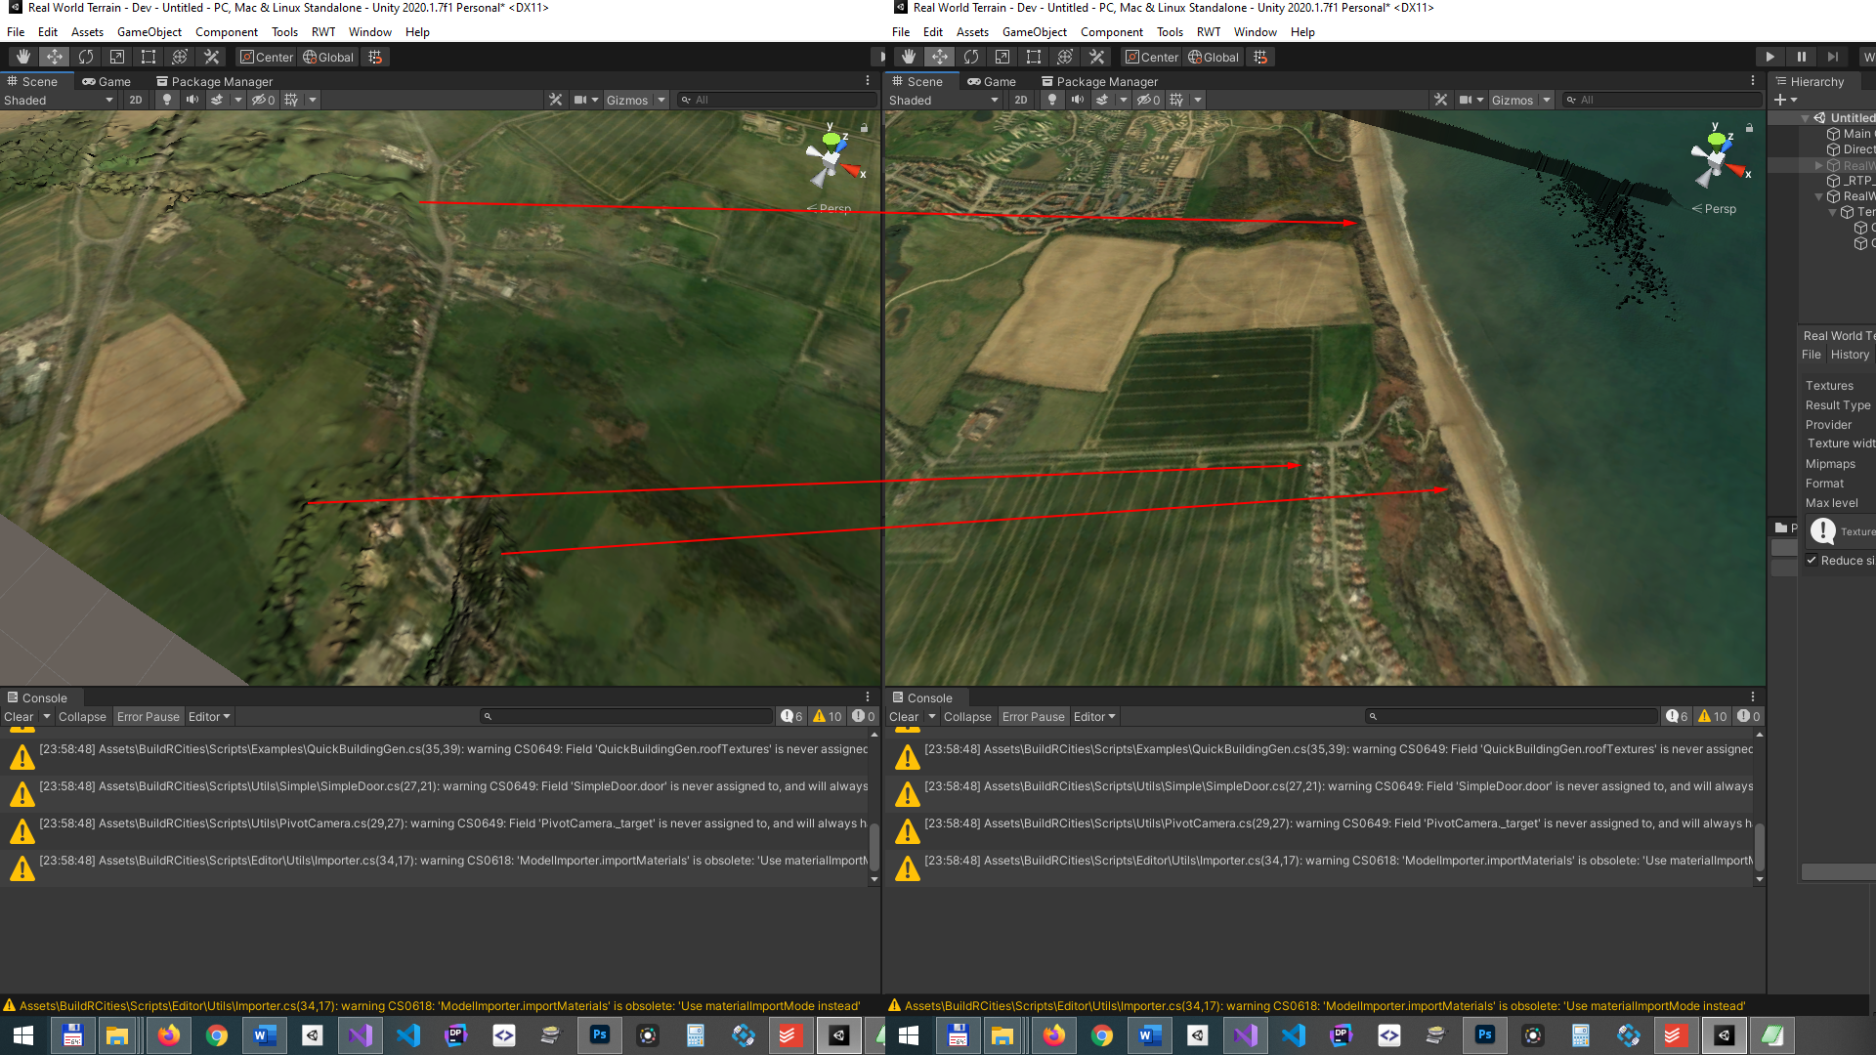
Task: Toggle Collapse in left Console
Action: (82, 717)
